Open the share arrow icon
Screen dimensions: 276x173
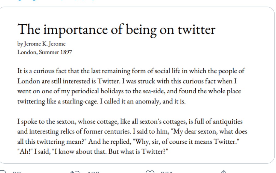(224, 172)
